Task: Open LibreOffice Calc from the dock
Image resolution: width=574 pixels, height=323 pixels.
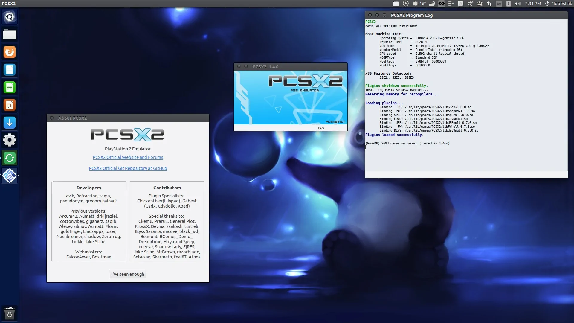Action: pos(10,87)
